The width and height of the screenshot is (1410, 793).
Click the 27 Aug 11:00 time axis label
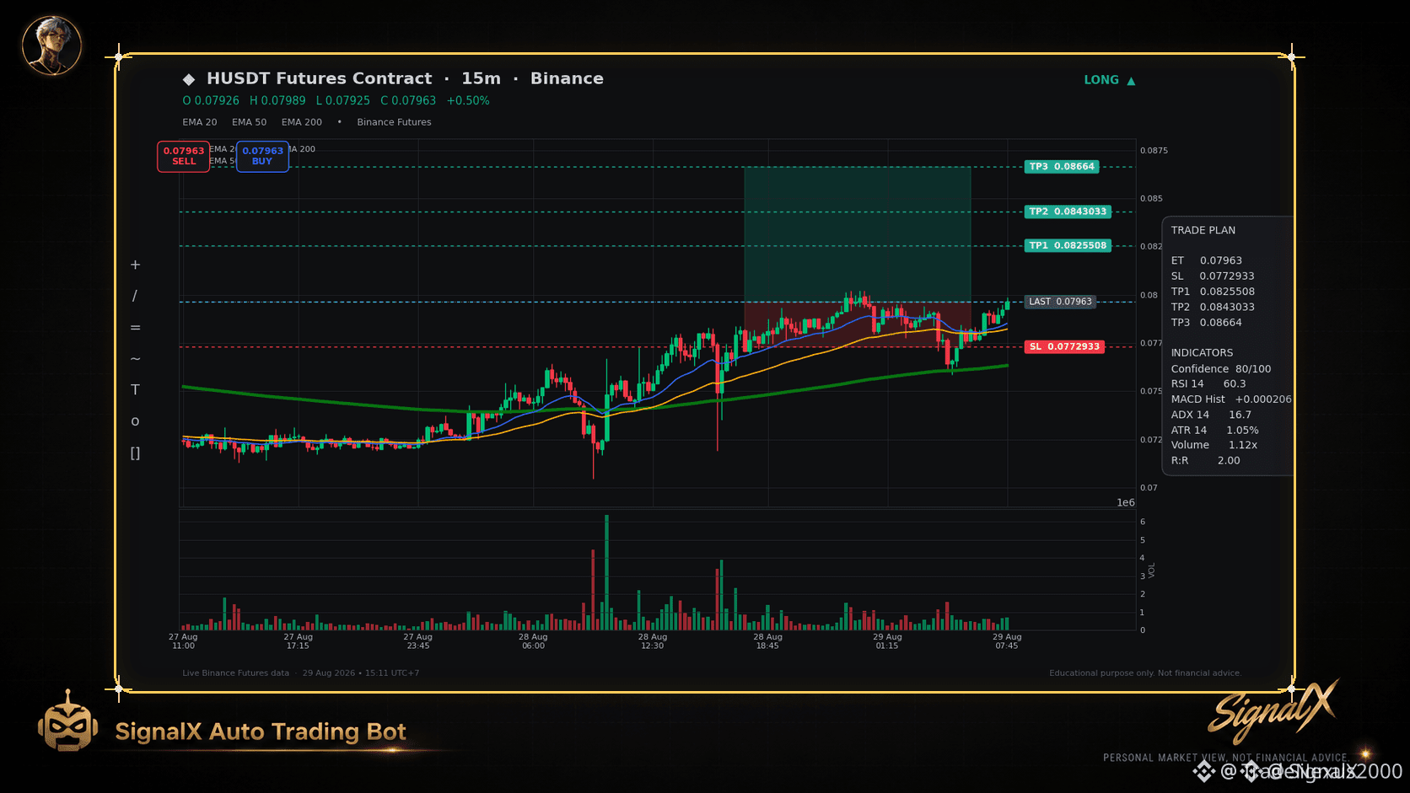(x=183, y=641)
